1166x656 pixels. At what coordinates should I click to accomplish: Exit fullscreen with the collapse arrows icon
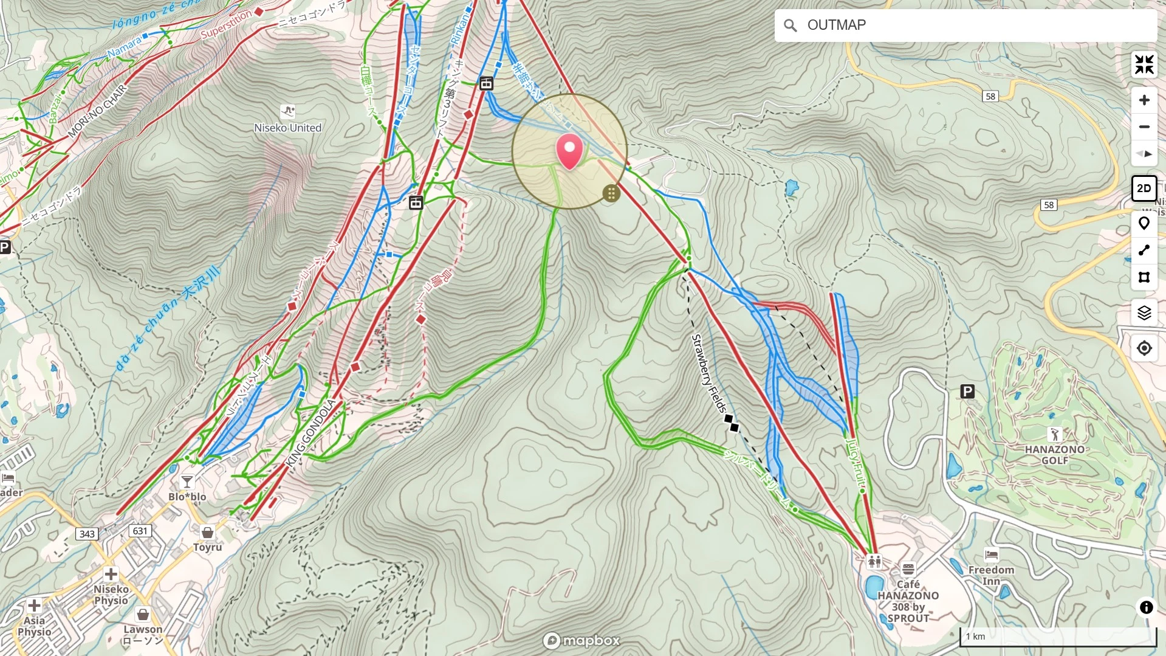point(1144,64)
